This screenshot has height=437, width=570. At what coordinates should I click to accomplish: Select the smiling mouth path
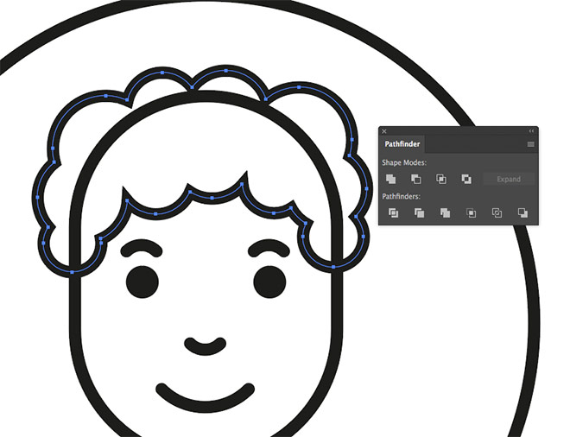206,397
